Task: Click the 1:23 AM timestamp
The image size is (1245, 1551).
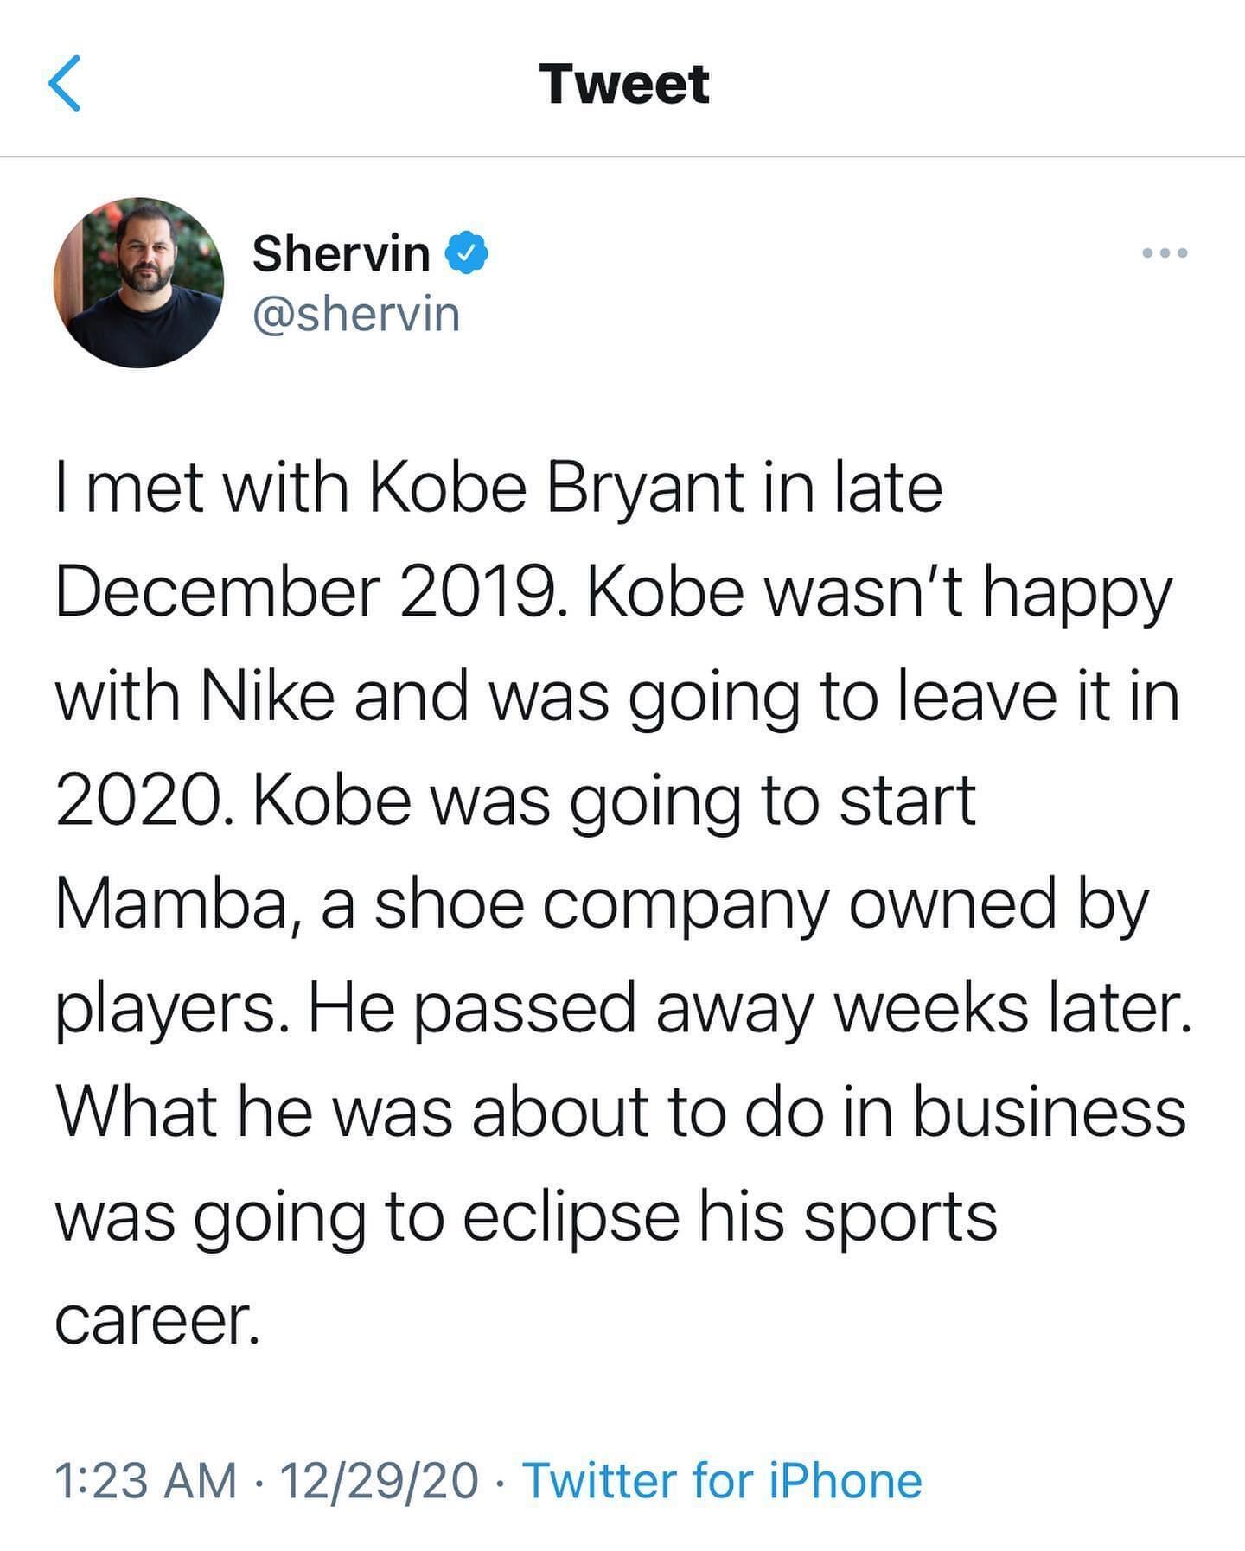Action: [x=145, y=1480]
